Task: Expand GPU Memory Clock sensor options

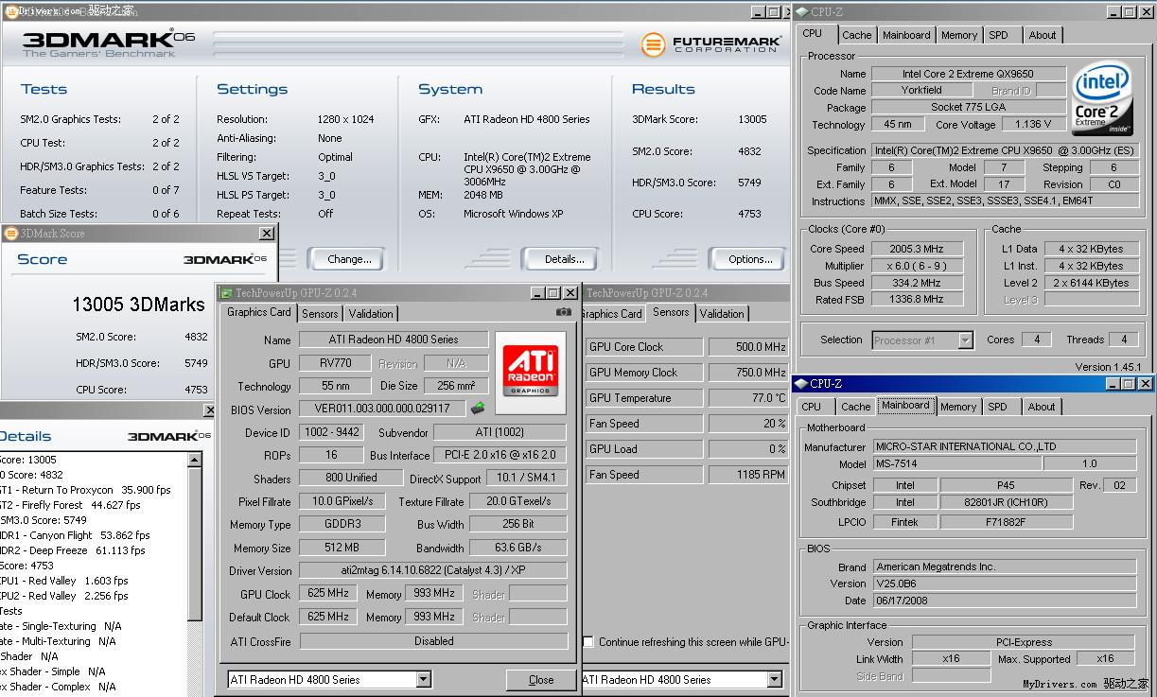Action: click(x=644, y=373)
